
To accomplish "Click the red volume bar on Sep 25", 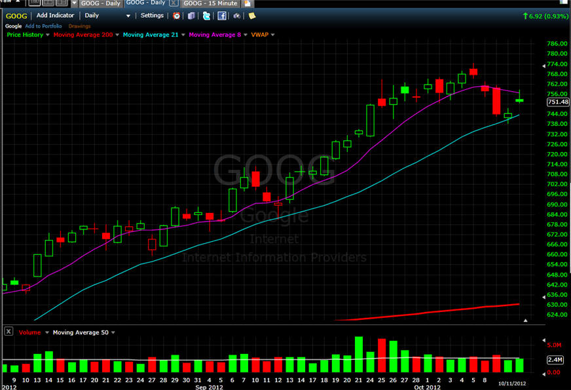I will tap(382, 355).
